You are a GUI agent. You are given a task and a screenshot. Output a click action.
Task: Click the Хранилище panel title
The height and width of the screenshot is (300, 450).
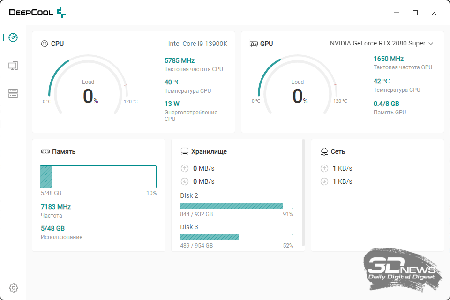tap(209, 151)
